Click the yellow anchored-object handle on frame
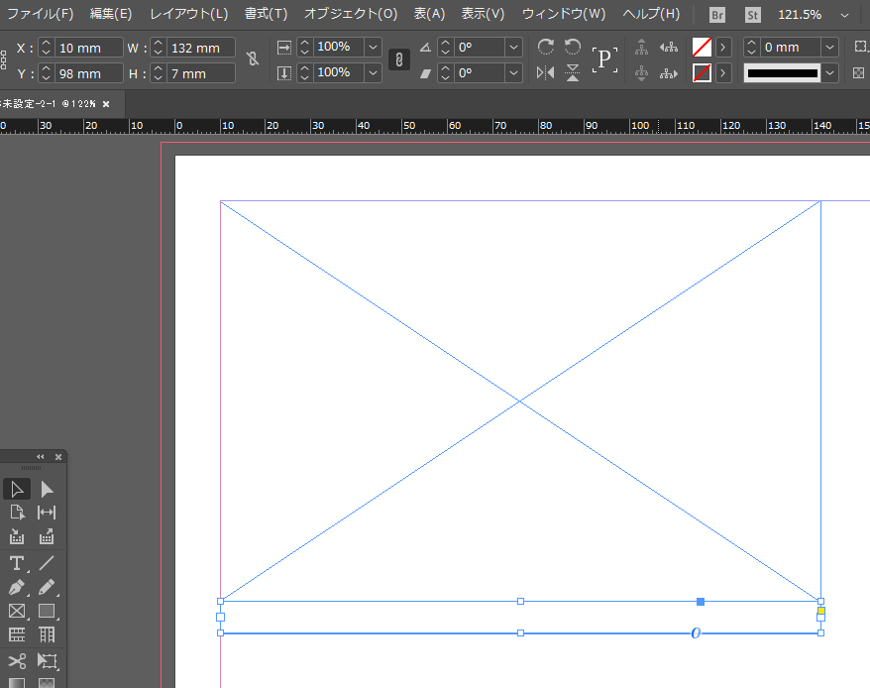 click(821, 611)
